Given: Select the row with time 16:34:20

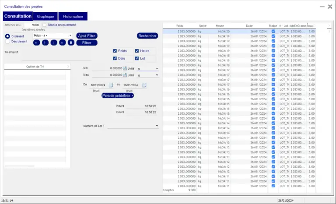Looking at the screenshot, I should click(239, 32).
